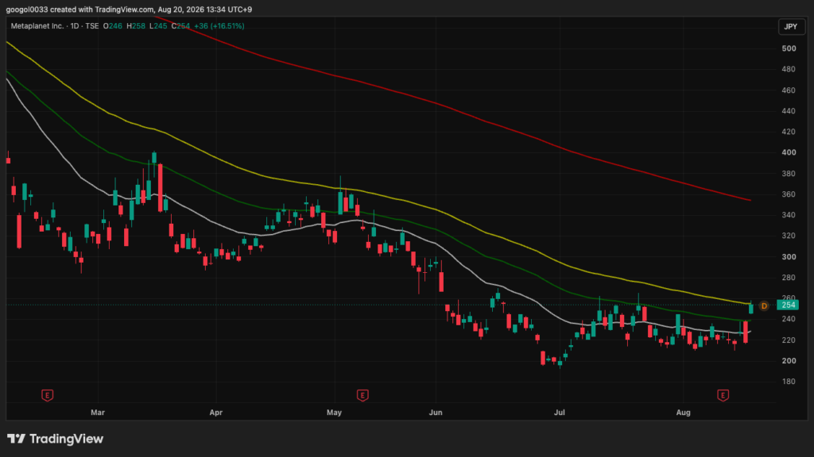The image size is (814, 457).
Task: Click the JPY currency button
Action: click(791, 26)
